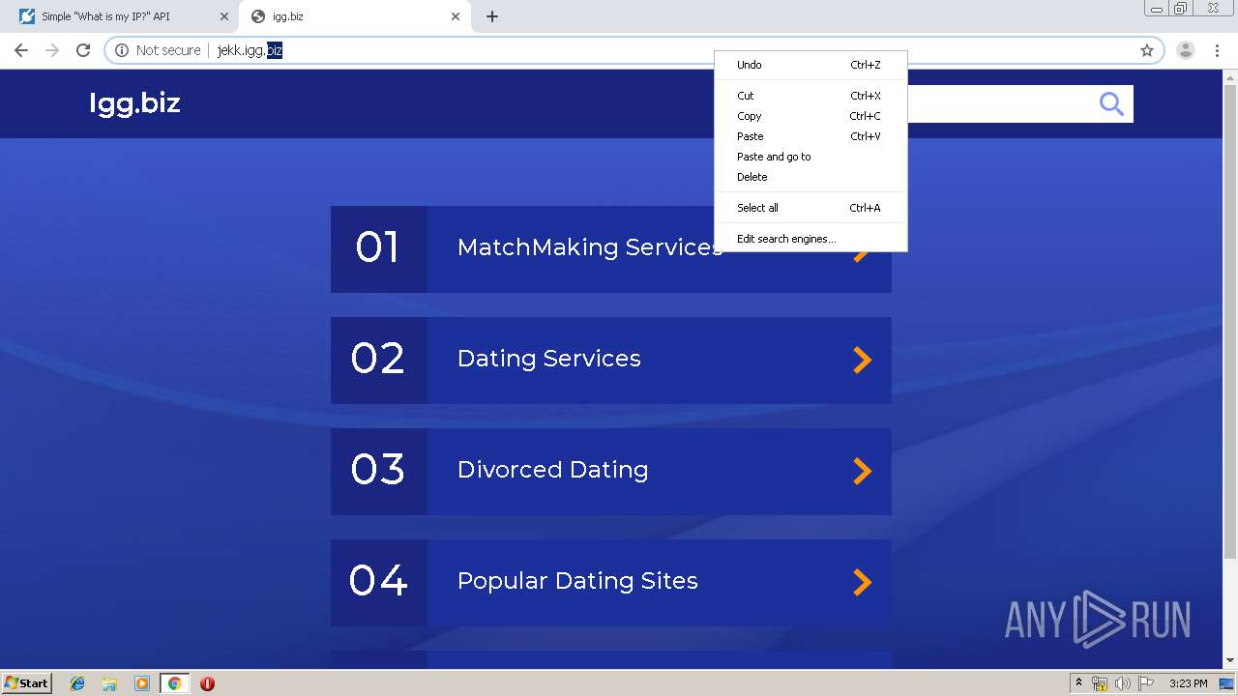Close the Simple What is my IP tab

pyautogui.click(x=224, y=16)
